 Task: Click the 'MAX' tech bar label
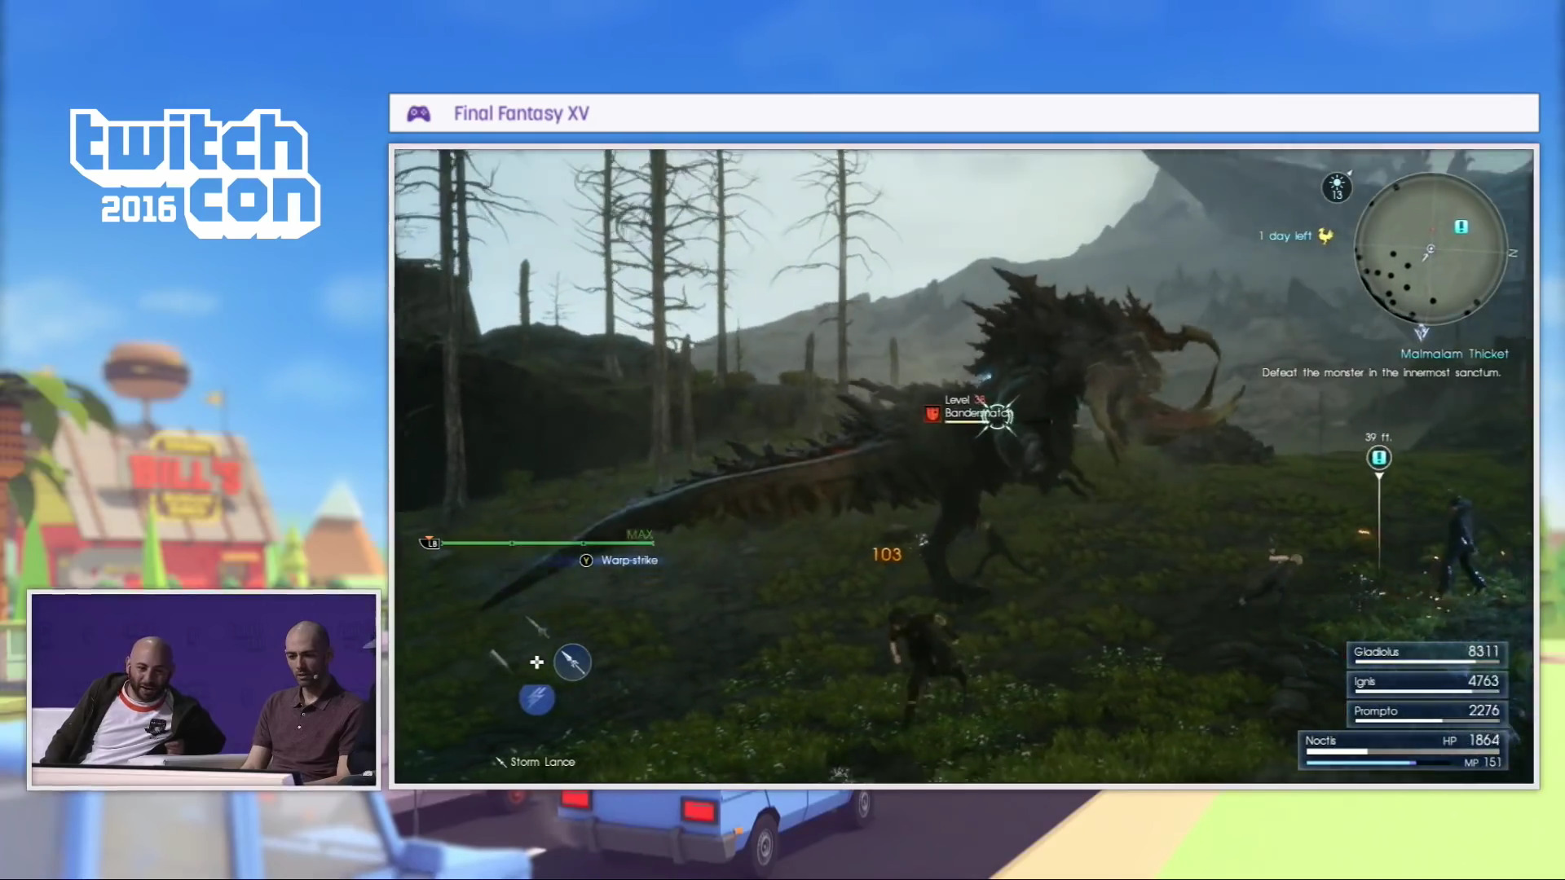tap(640, 535)
